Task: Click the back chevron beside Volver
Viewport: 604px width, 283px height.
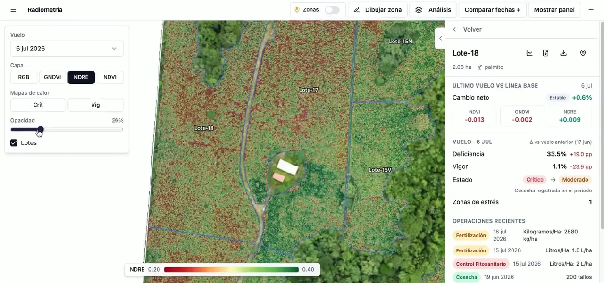Action: tap(454, 29)
